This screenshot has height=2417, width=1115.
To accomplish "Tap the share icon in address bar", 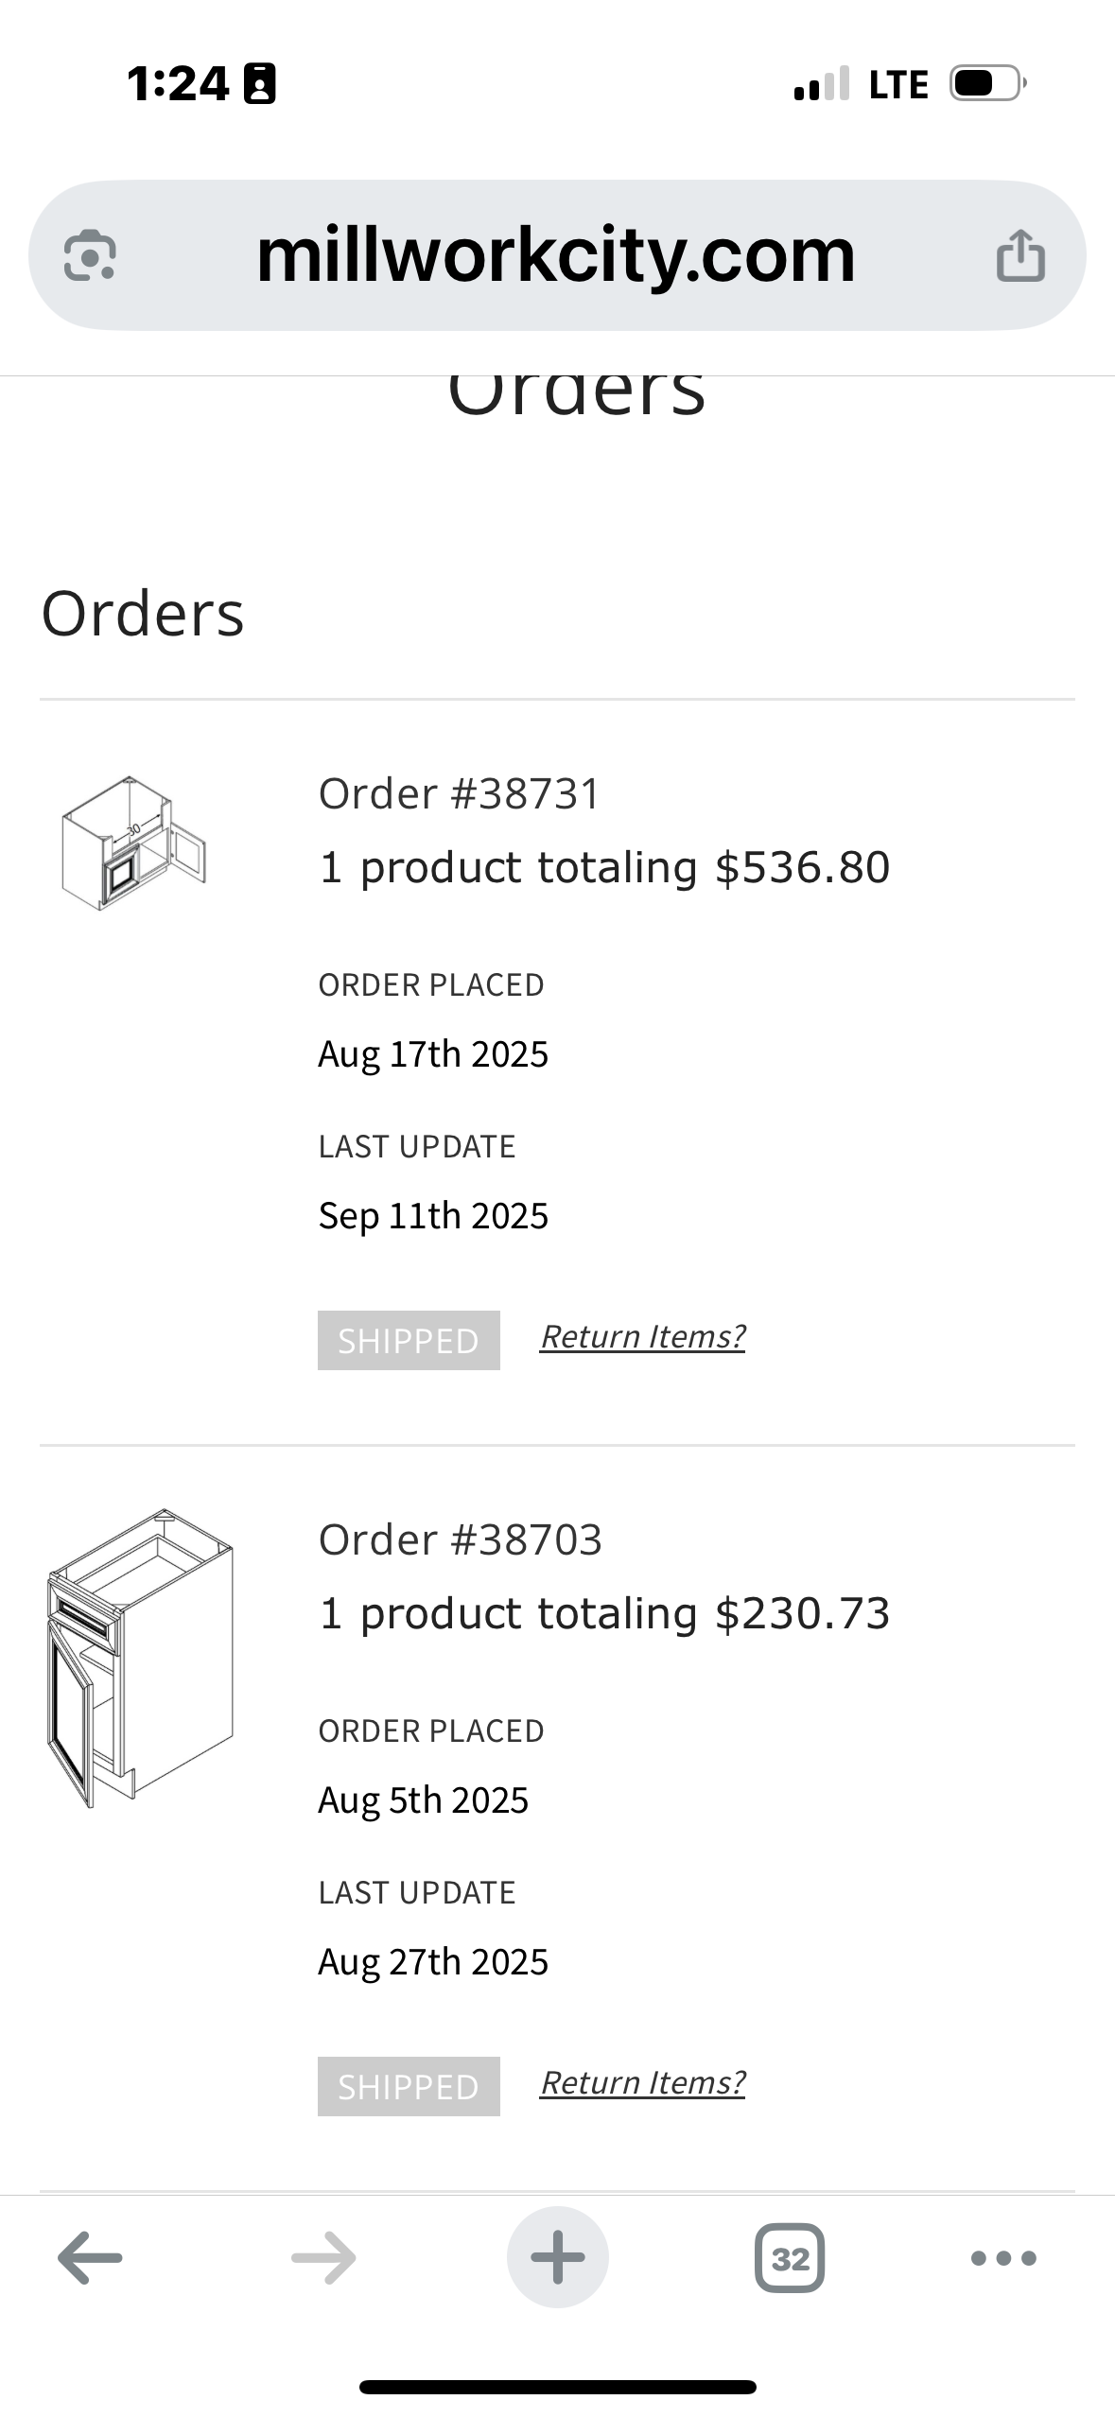I will click(x=1020, y=255).
